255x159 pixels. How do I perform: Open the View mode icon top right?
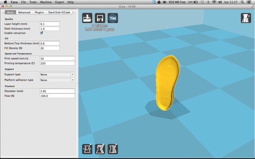[246, 18]
